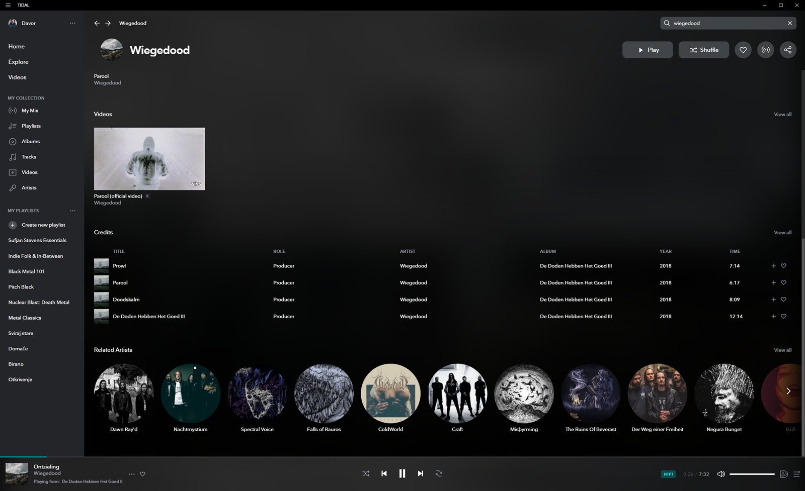Favorite the artist Wiegedood with heart
805x491 pixels.
[x=743, y=50]
